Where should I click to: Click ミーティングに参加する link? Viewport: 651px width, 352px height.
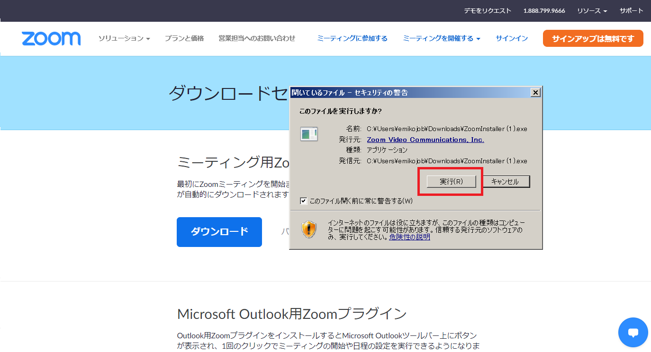pyautogui.click(x=352, y=39)
